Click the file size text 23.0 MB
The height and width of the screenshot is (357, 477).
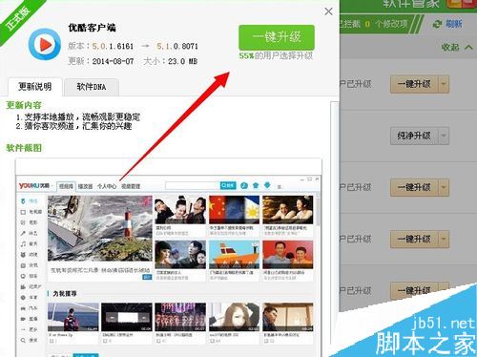click(x=183, y=61)
